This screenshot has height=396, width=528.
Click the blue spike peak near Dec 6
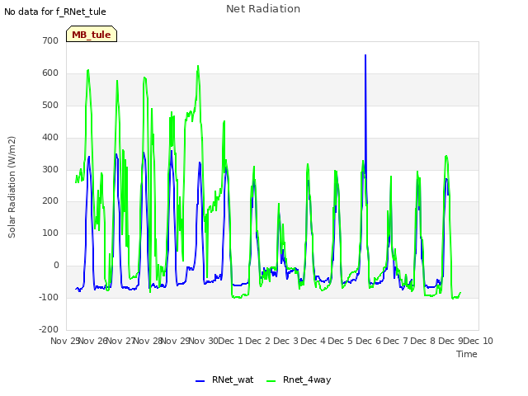(365, 55)
